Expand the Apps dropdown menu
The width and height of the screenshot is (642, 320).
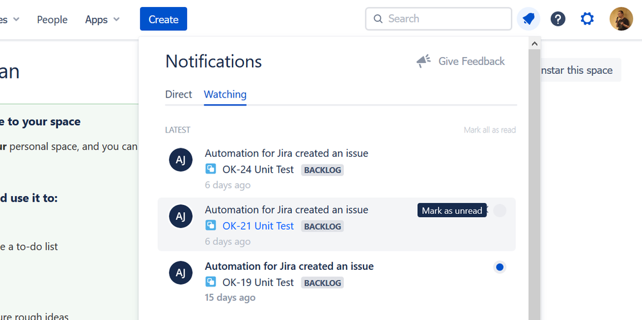point(102,19)
